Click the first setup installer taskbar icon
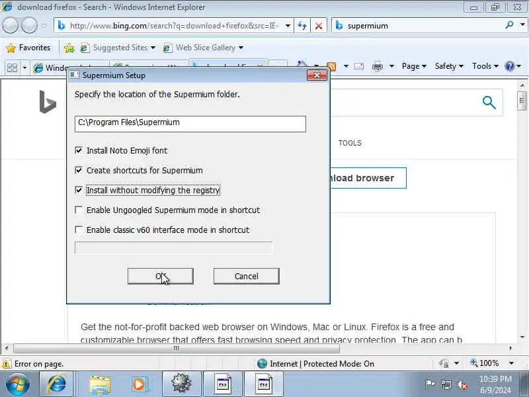This screenshot has width=529, height=397. 223,384
